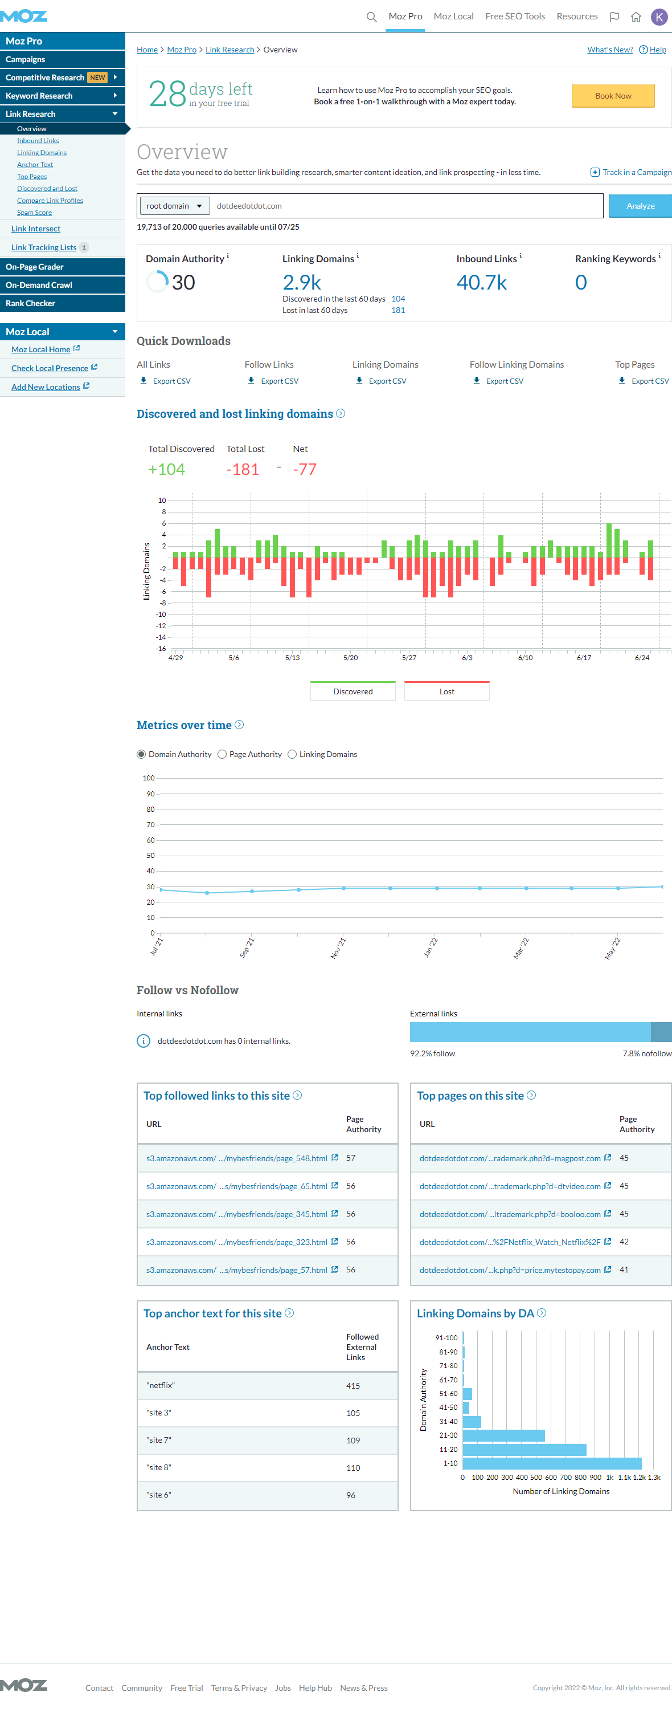Open the Spam Score sidebar link
Viewport: 672px width, 1717px height.
pos(35,213)
